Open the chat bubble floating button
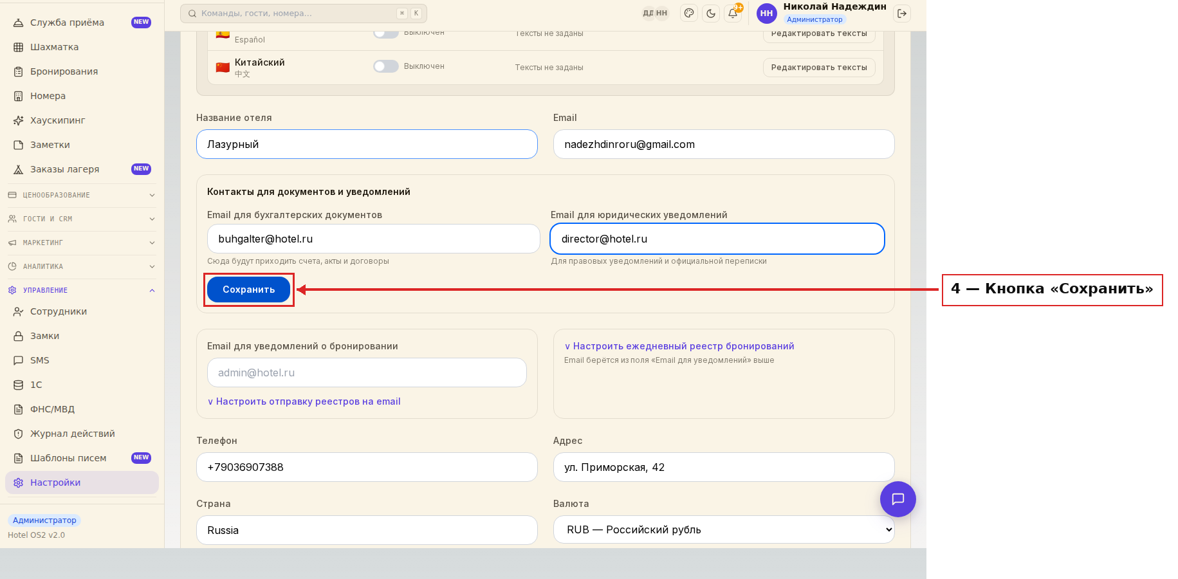The image size is (1178, 579). 898,499
